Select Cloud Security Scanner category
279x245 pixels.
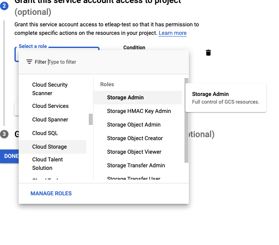(50, 89)
